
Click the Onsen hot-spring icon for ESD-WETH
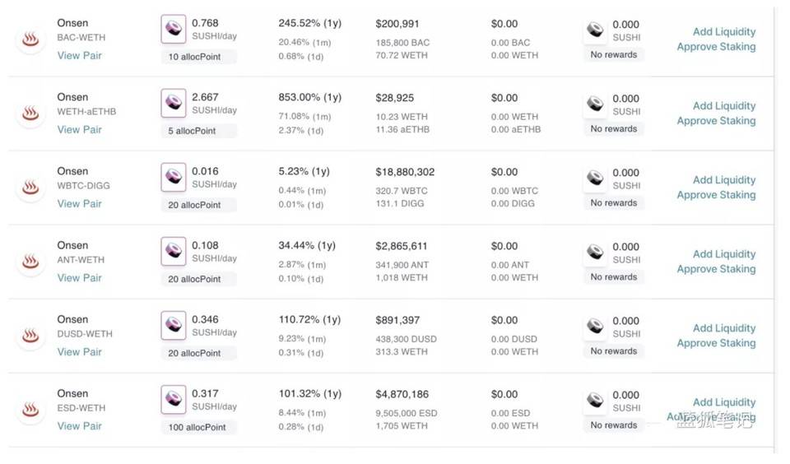(30, 409)
